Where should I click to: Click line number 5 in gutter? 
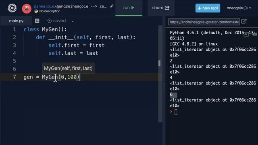click(15, 61)
